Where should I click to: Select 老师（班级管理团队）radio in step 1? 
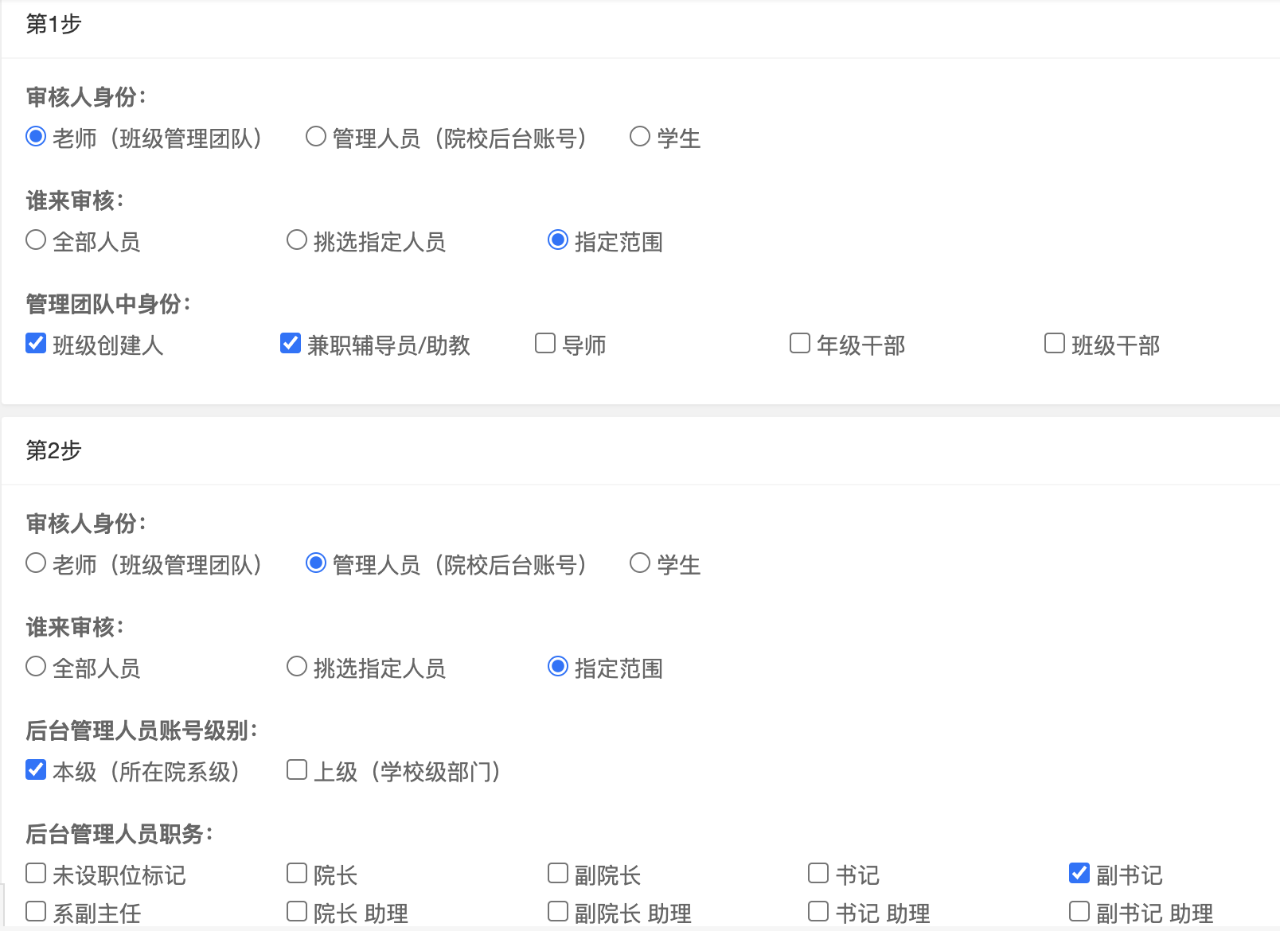(x=36, y=137)
